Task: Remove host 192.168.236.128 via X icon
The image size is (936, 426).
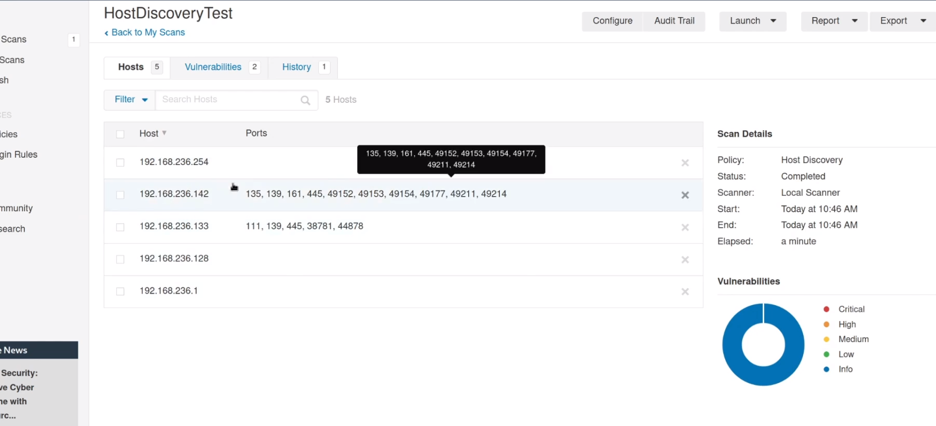Action: [x=685, y=259]
